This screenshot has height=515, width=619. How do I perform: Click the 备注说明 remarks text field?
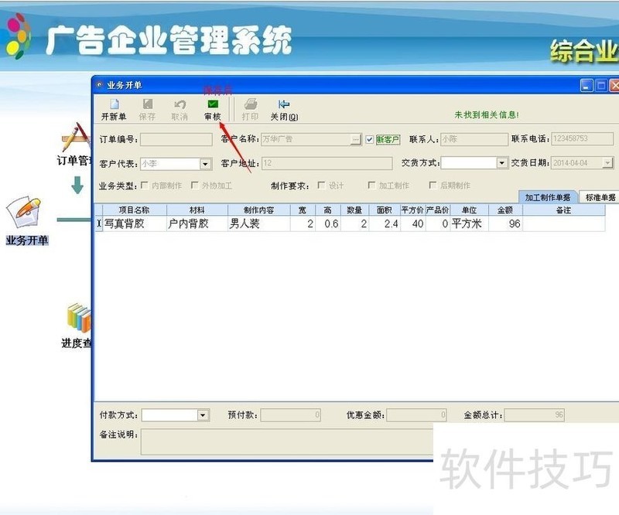pos(286,442)
